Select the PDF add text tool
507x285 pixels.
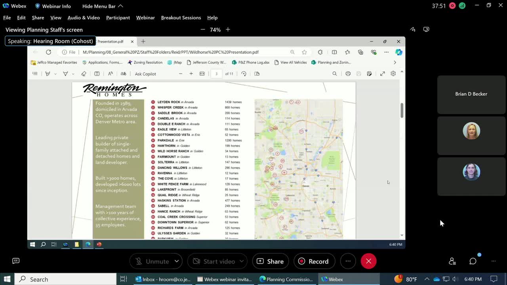coord(97,74)
